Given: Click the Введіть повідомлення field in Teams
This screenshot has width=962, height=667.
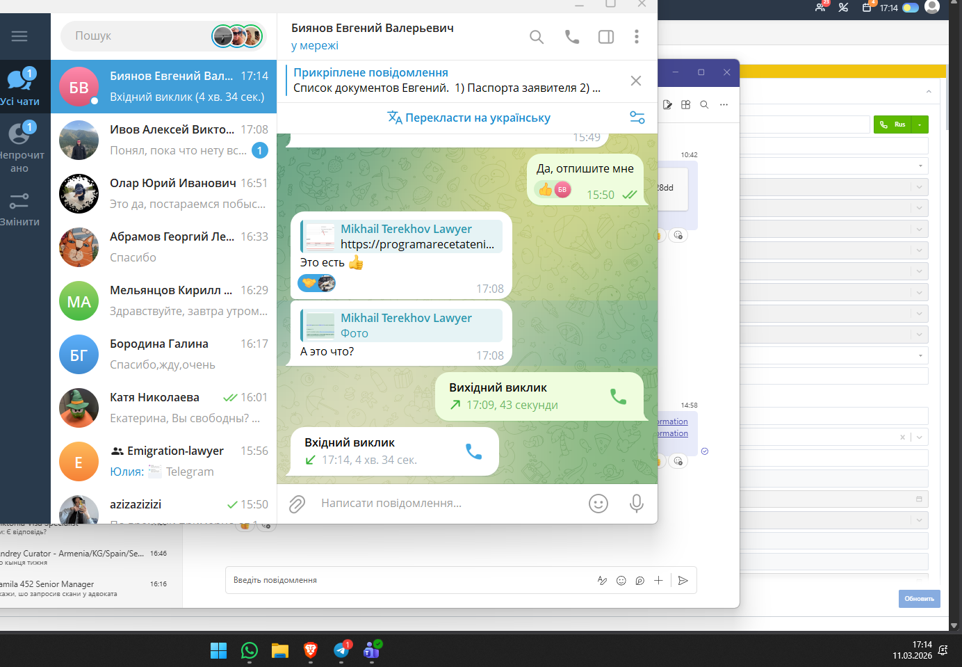Looking at the screenshot, I should pyautogui.click(x=410, y=580).
